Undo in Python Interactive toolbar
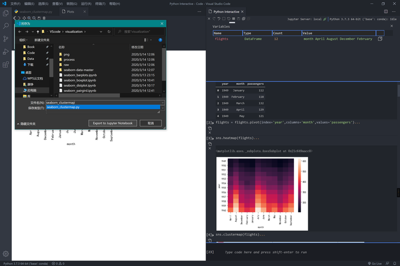 point(219,19)
